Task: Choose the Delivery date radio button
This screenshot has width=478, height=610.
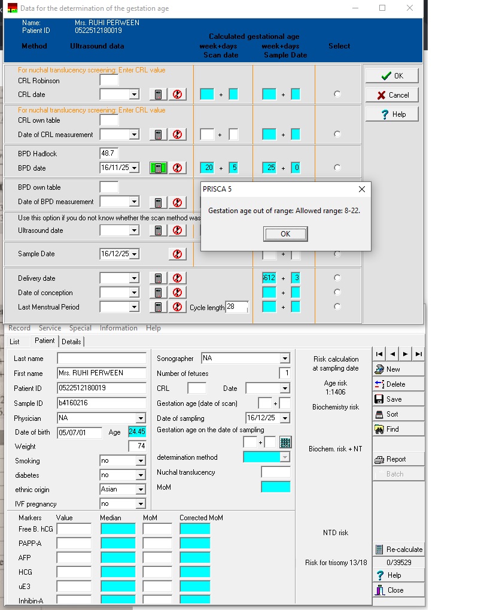Action: click(337, 278)
